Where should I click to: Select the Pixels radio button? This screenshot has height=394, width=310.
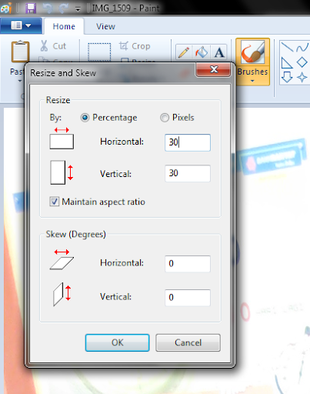pos(165,118)
